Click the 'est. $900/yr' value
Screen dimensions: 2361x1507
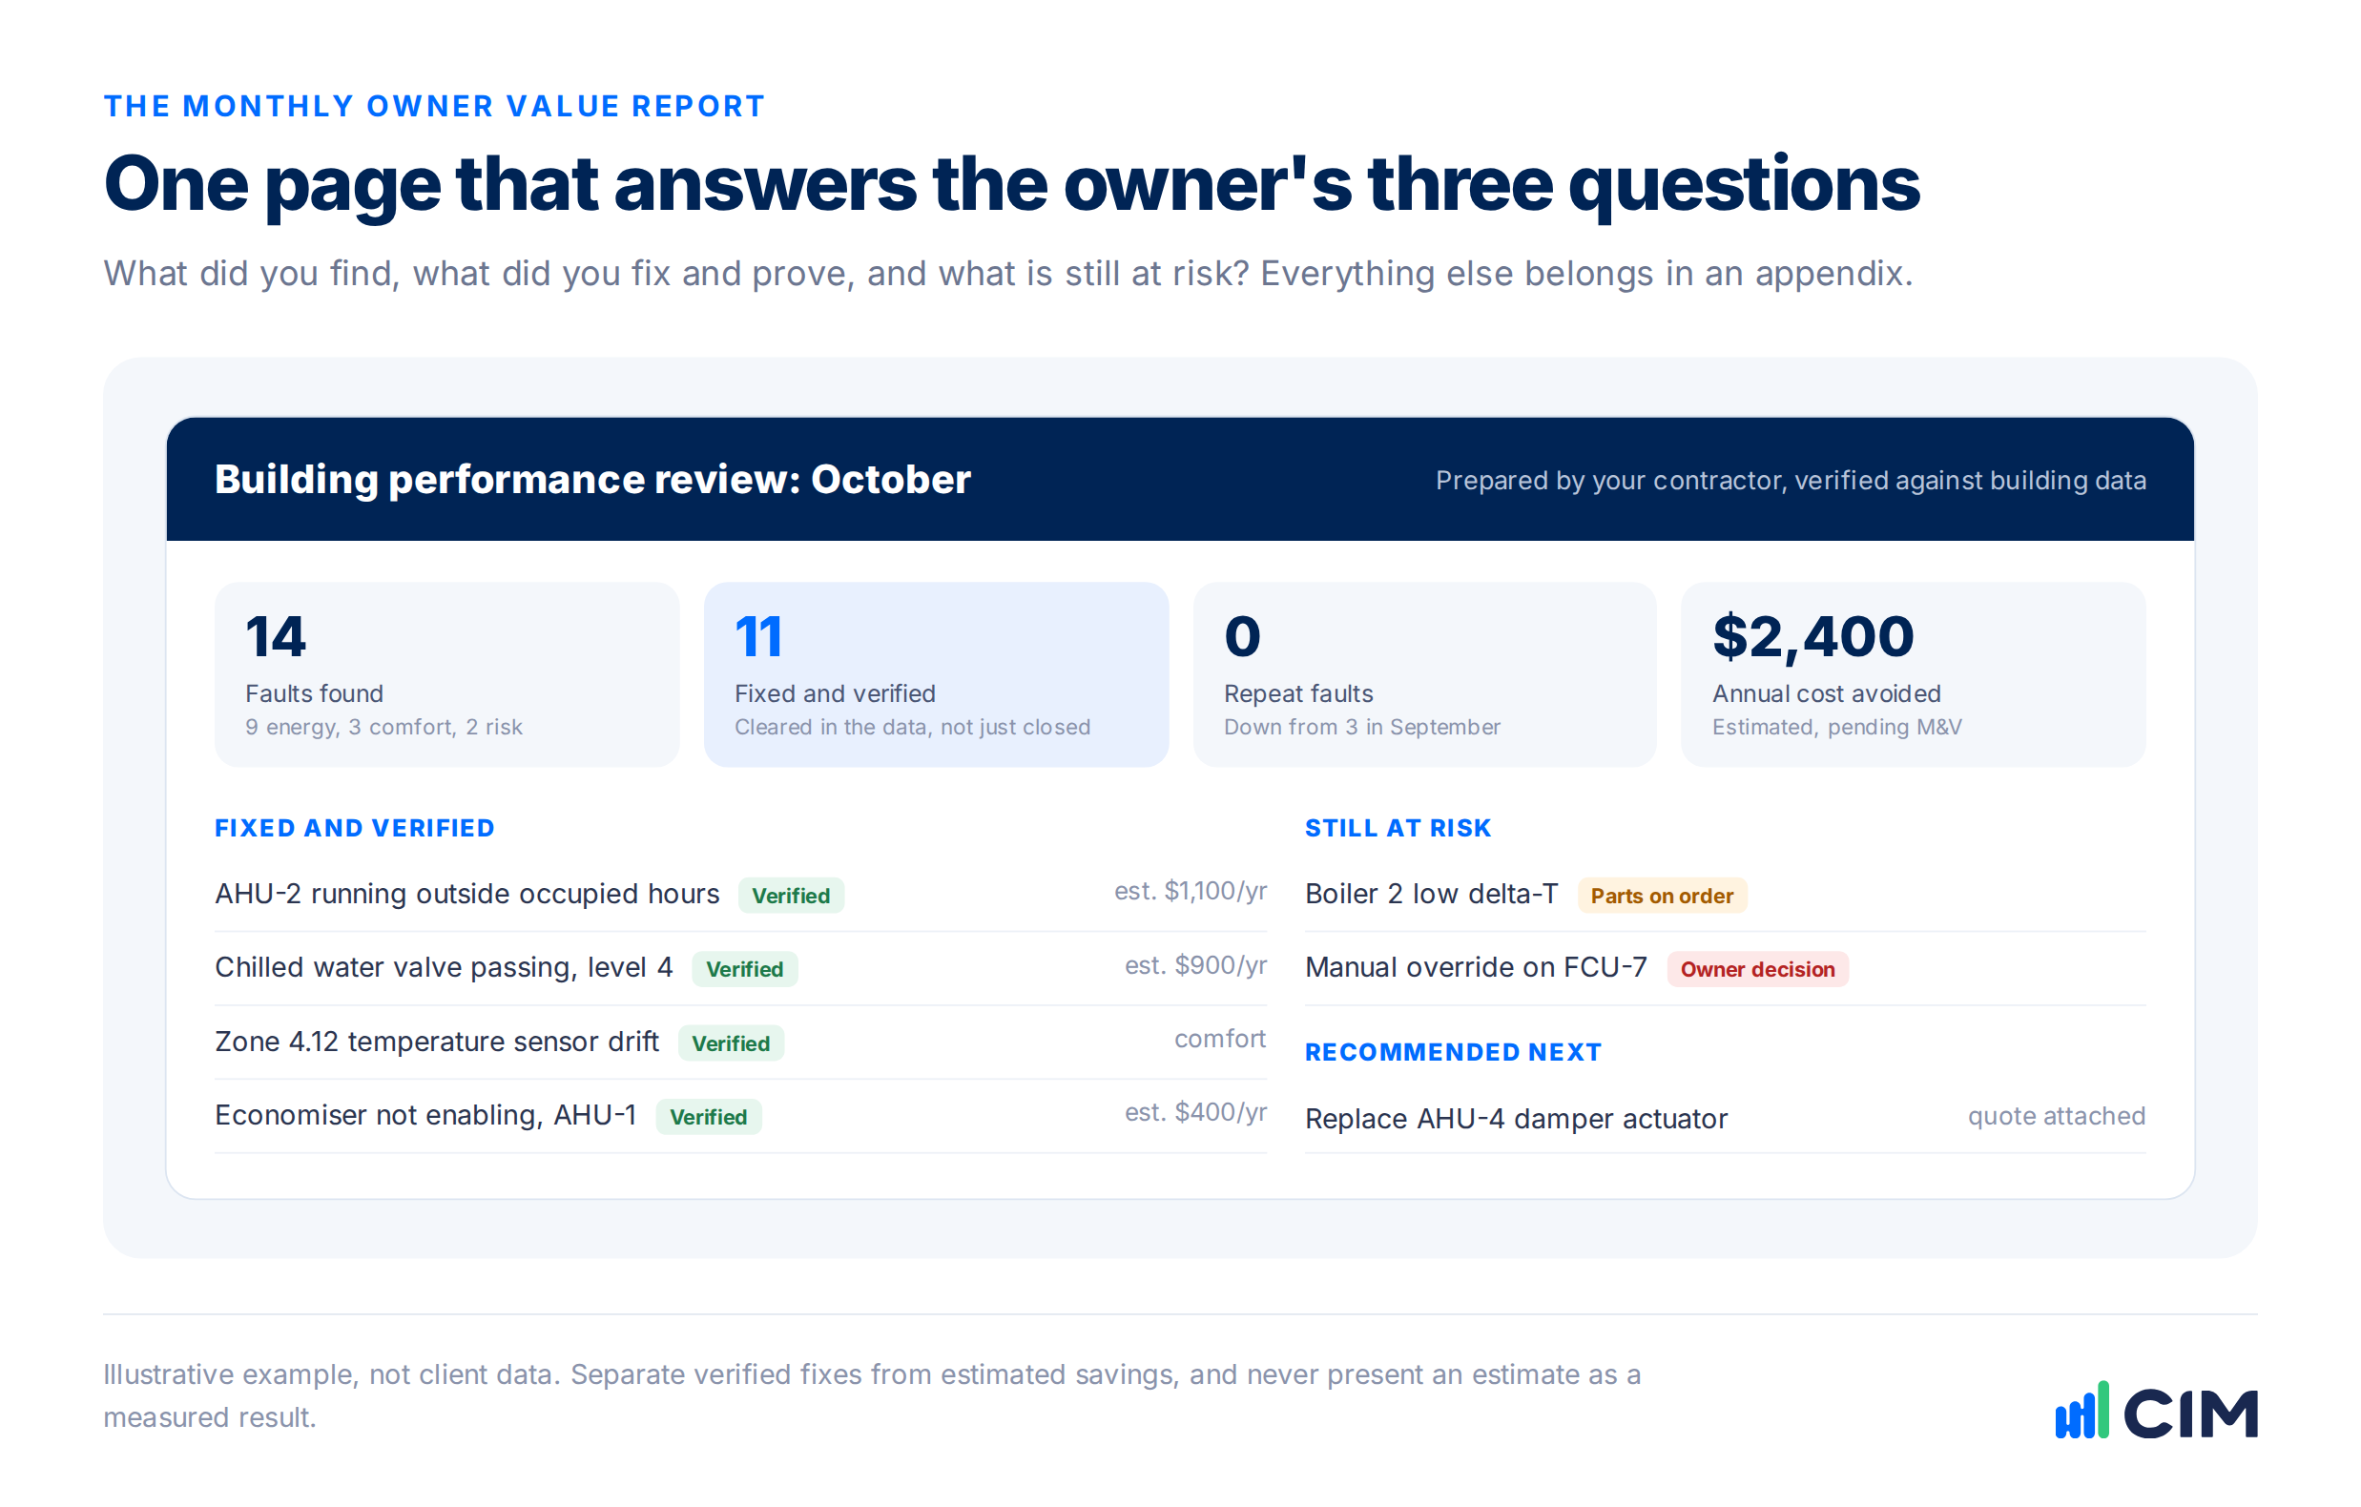tap(1196, 966)
